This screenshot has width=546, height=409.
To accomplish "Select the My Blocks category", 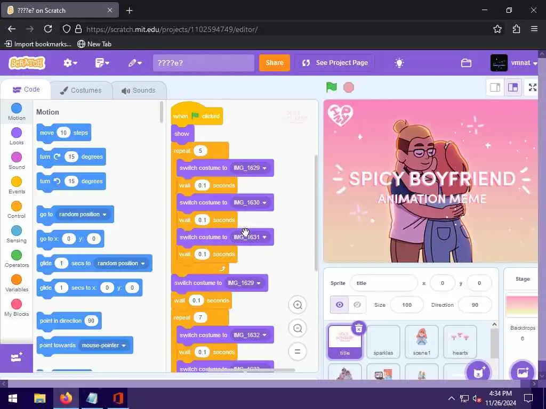I will tap(17, 308).
